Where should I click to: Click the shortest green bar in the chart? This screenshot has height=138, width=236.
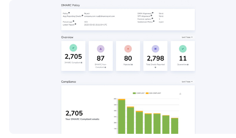coord(174,126)
